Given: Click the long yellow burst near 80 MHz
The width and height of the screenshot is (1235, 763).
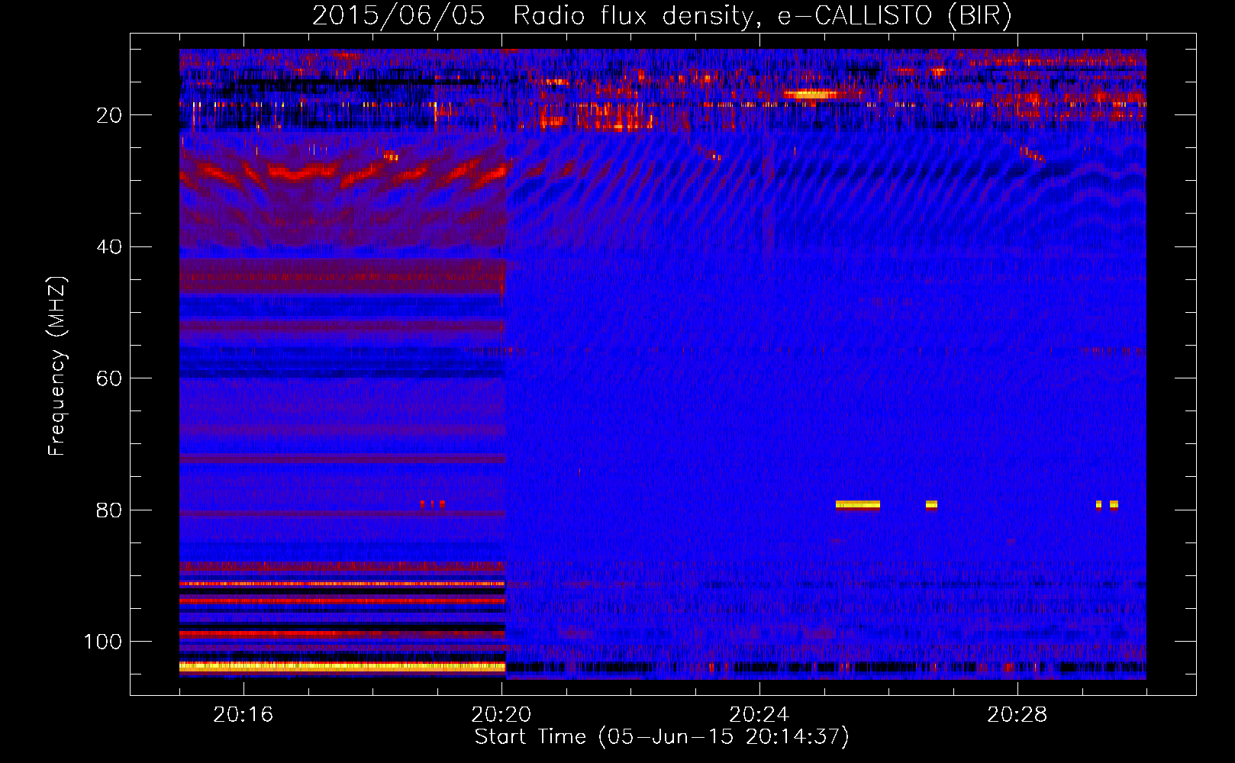Looking at the screenshot, I should point(858,504).
